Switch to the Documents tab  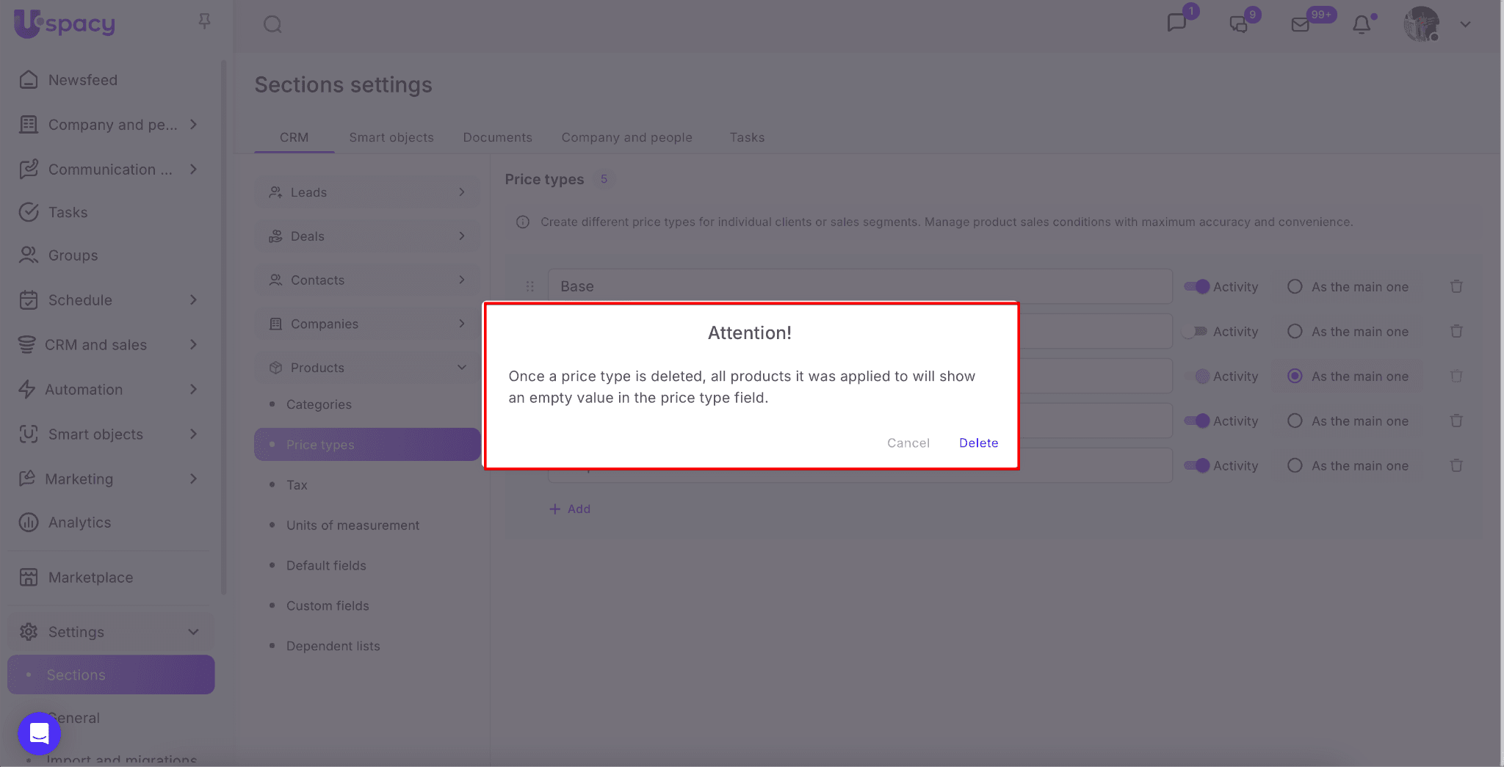point(497,138)
